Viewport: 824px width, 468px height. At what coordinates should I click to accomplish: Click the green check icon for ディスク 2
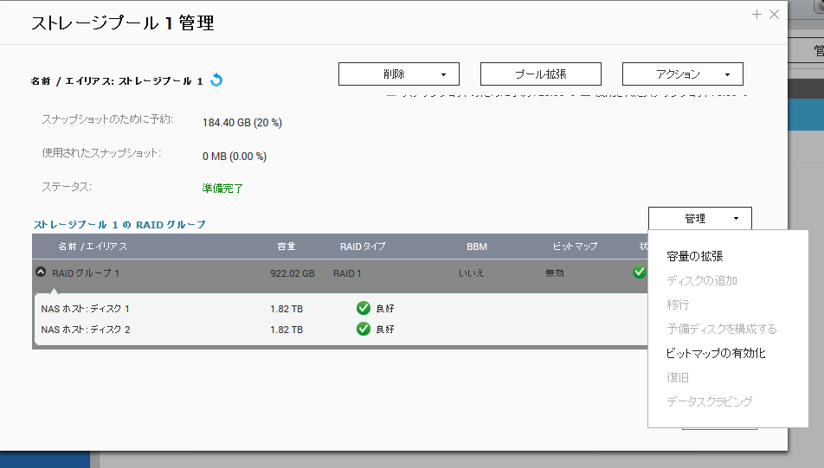tap(364, 330)
